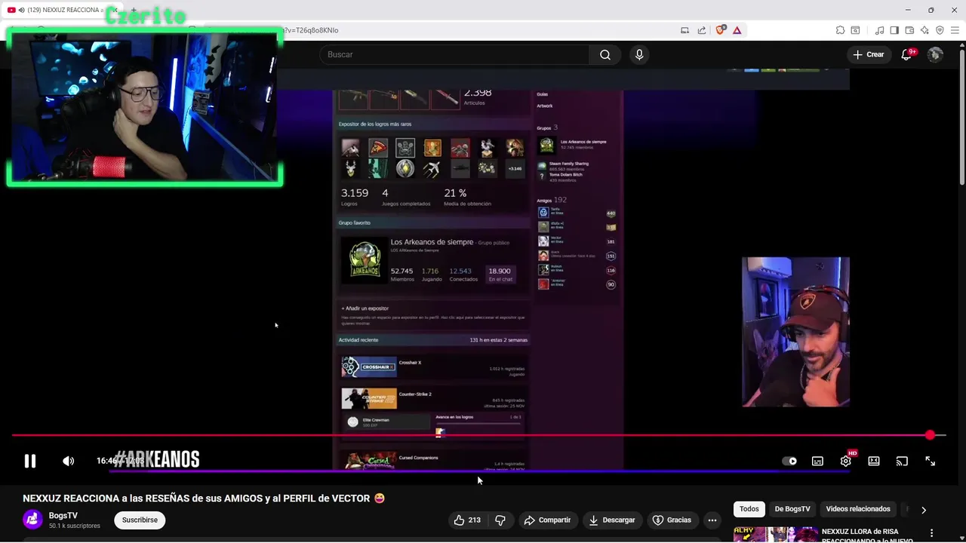Open YouTube notifications bell
Viewport: 966px width, 543px height.
[907, 54]
